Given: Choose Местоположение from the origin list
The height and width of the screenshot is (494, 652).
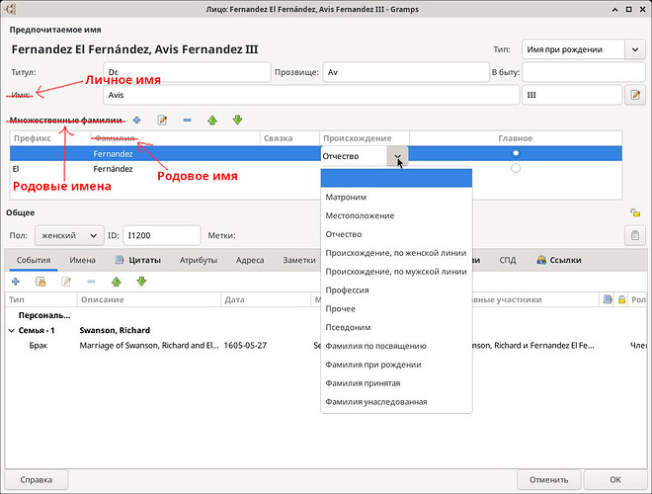Looking at the screenshot, I should [396, 215].
